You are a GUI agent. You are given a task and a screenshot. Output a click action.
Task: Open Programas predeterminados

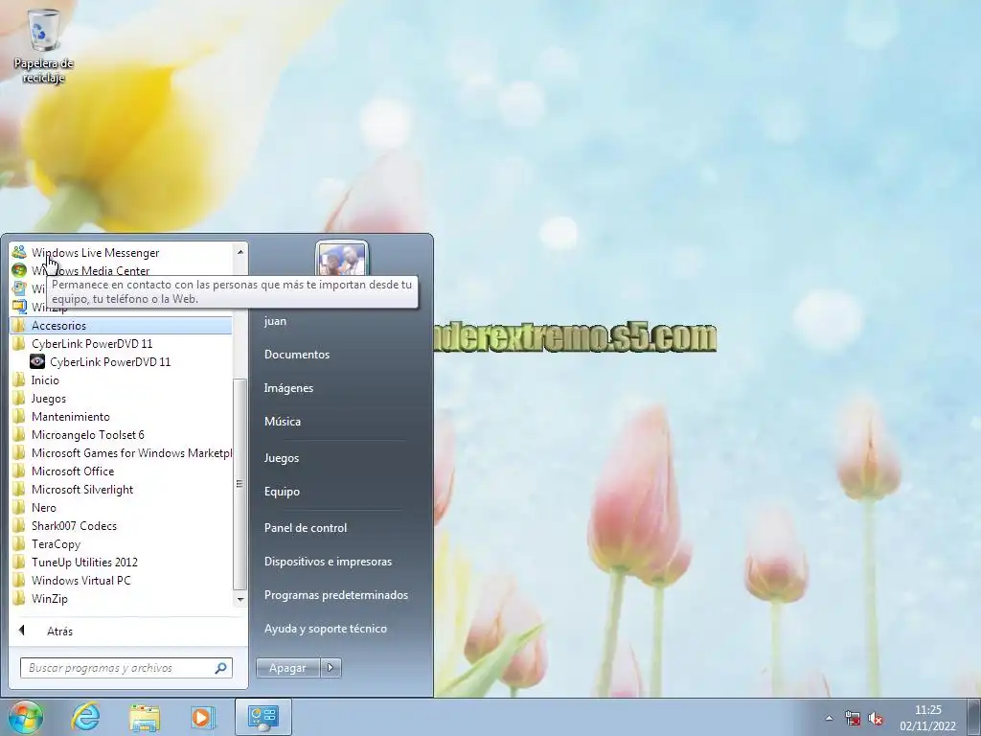coord(336,595)
